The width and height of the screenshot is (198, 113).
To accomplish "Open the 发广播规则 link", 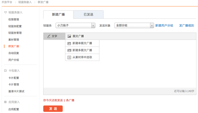I will (x=186, y=26).
